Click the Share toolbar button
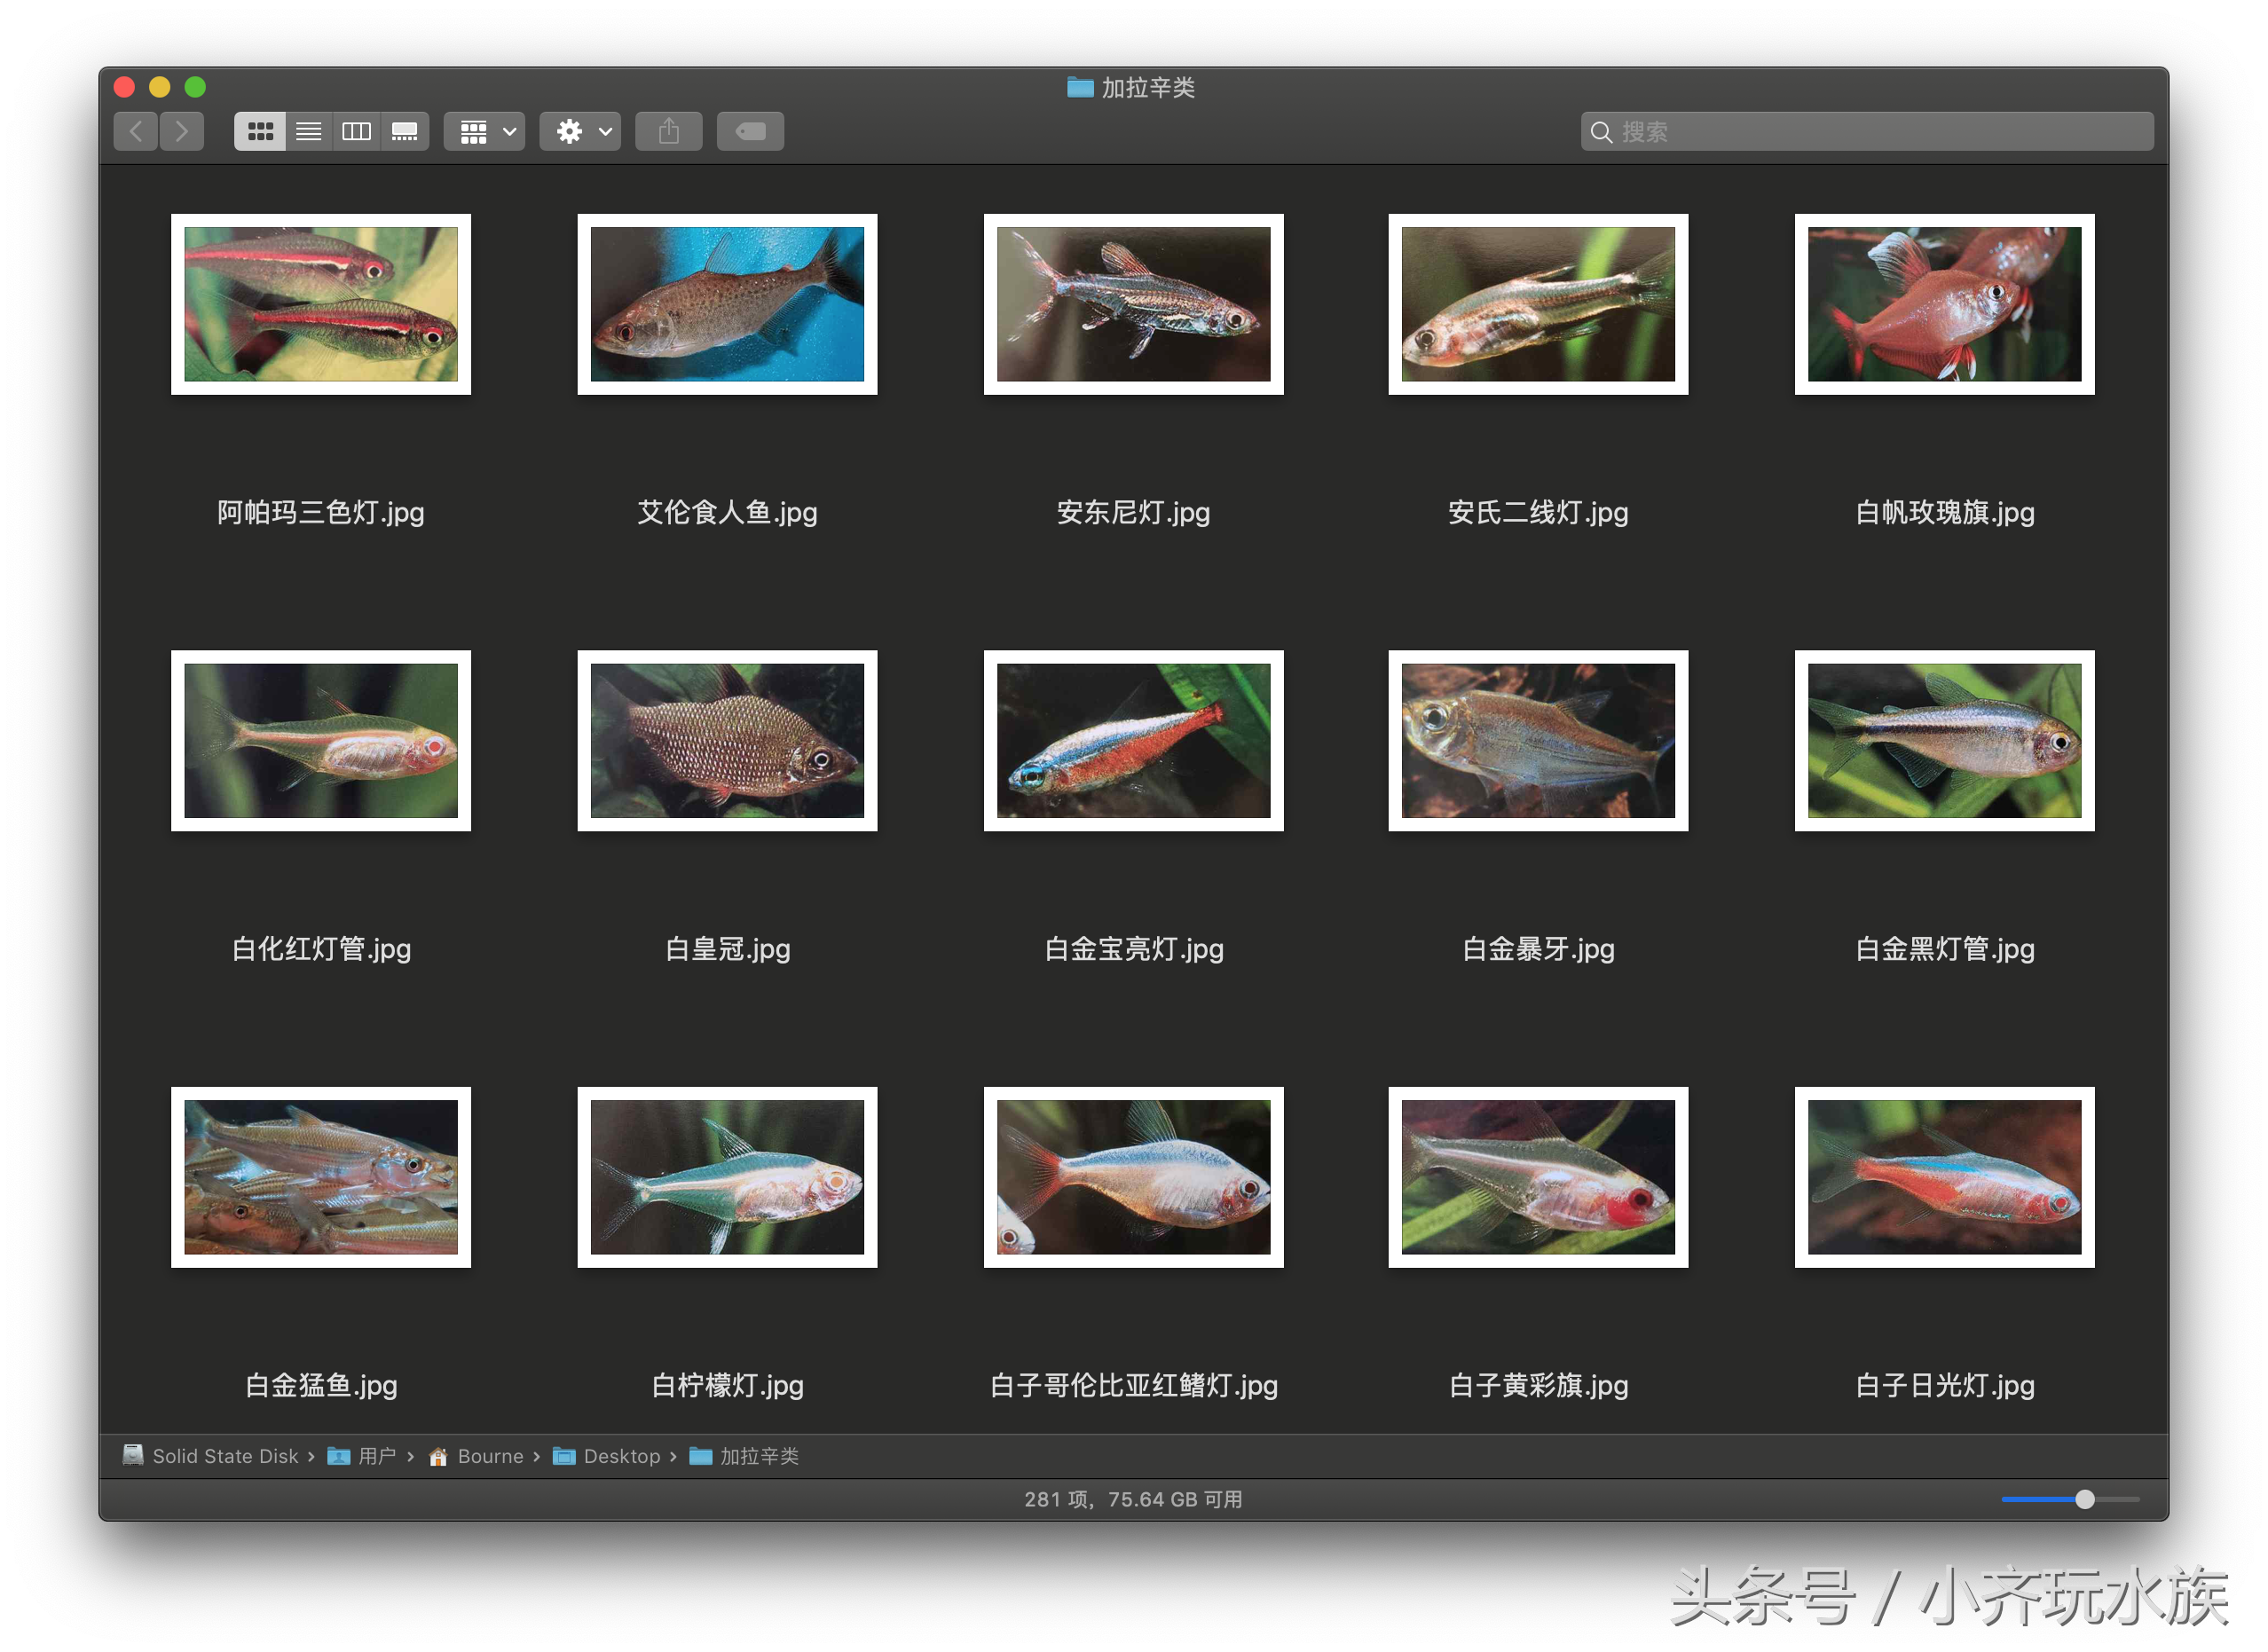Image resolution: width=2268 pixels, height=1652 pixels. point(669,131)
